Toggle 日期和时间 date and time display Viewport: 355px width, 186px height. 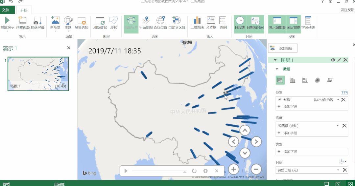coord(255,24)
